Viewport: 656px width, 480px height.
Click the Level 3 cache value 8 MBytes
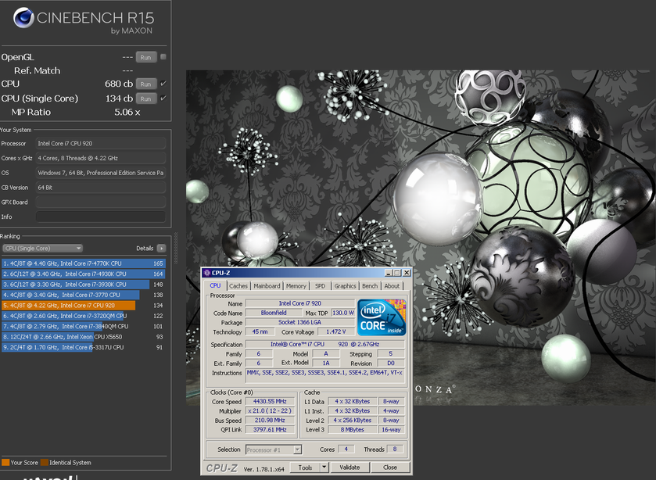(x=353, y=430)
